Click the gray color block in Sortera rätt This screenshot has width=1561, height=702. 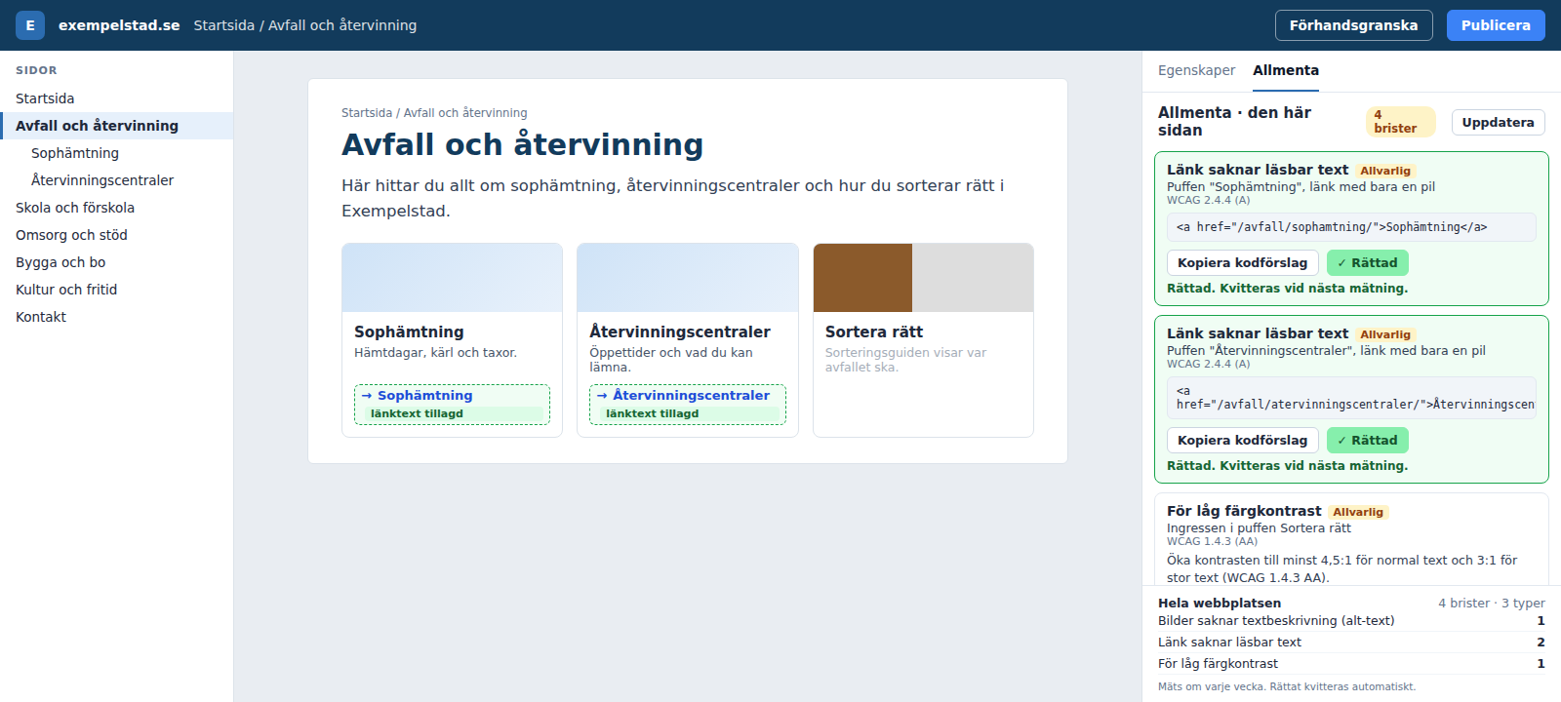tap(973, 278)
